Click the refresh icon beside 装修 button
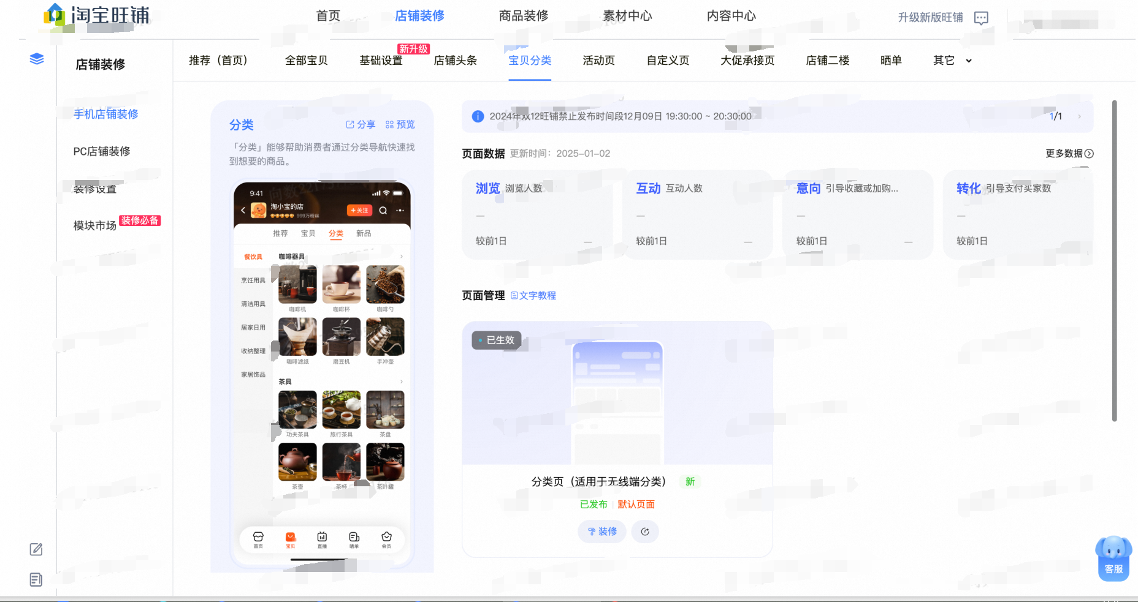The height and width of the screenshot is (602, 1138). point(645,532)
